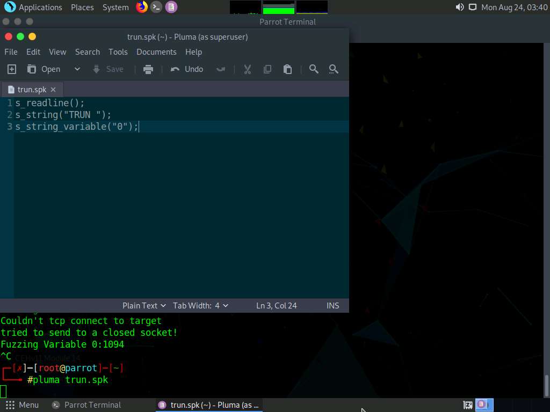Open the View menu
Viewport: 550px width, 412px height.
point(57,52)
